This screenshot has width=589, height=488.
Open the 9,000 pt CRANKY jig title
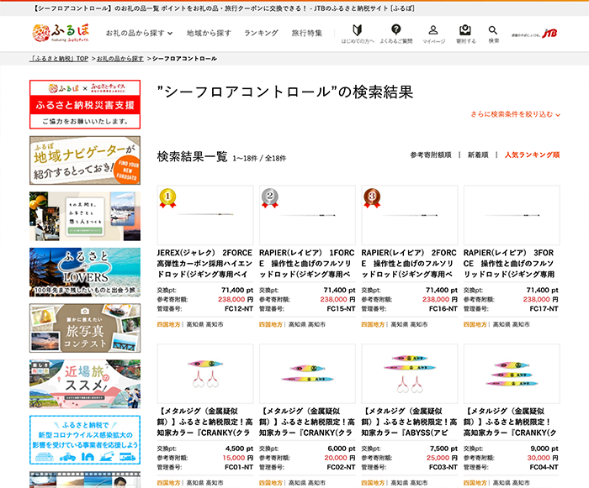click(512, 422)
